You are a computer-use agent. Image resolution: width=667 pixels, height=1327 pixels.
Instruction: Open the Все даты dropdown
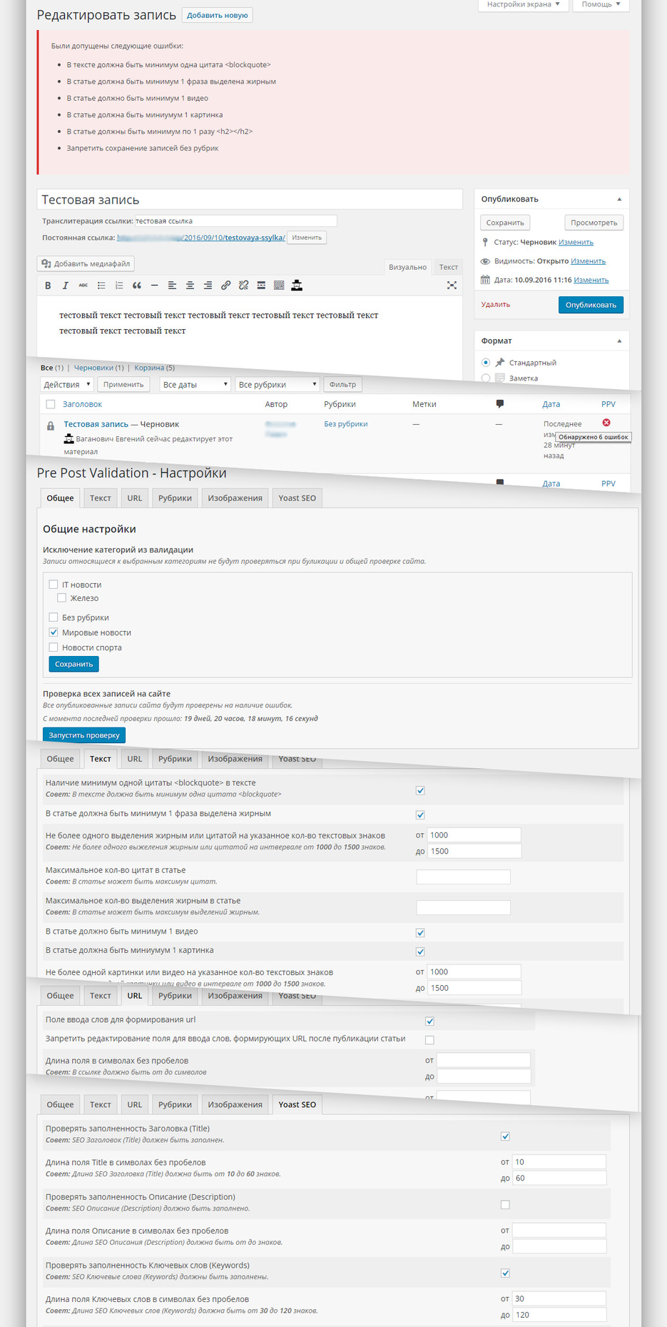pos(195,385)
